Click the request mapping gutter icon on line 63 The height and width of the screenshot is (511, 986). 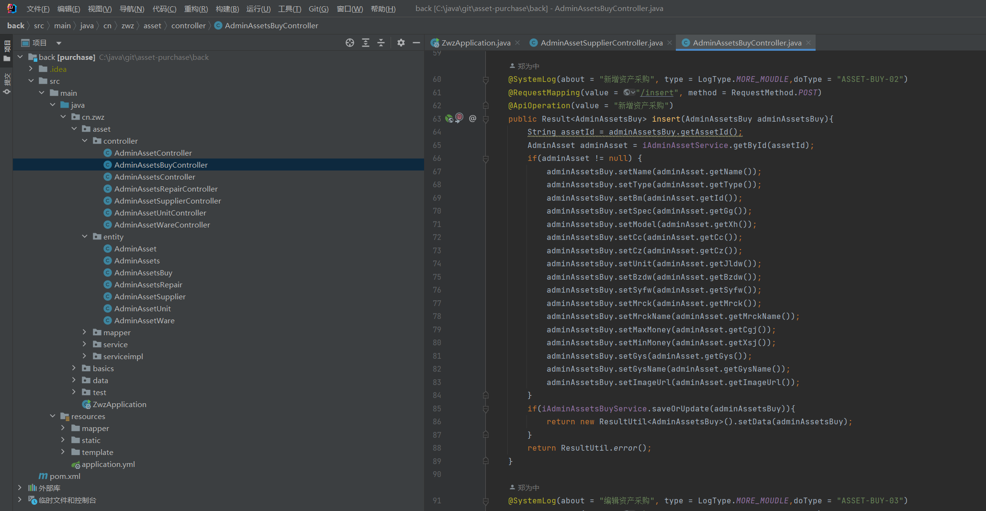coord(449,118)
